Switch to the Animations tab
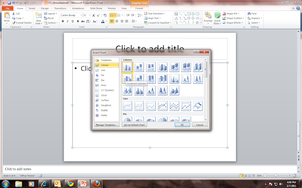Screen dimensions: 302x188 point(78,8)
